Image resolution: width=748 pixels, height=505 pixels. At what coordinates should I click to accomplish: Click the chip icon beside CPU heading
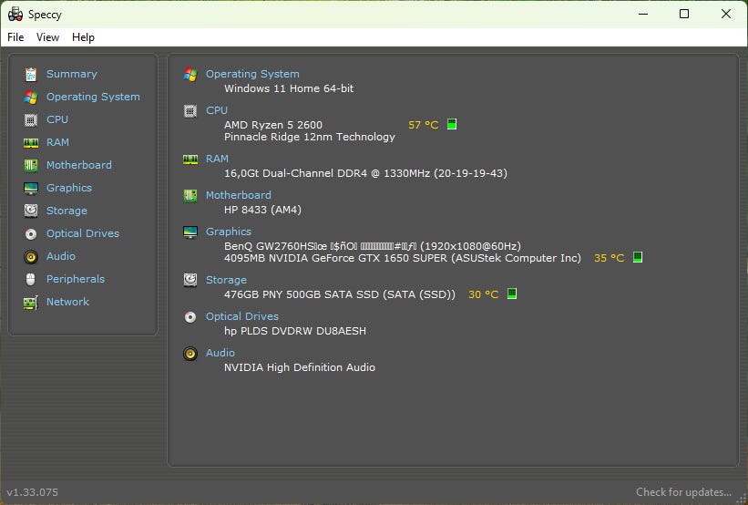(x=190, y=110)
